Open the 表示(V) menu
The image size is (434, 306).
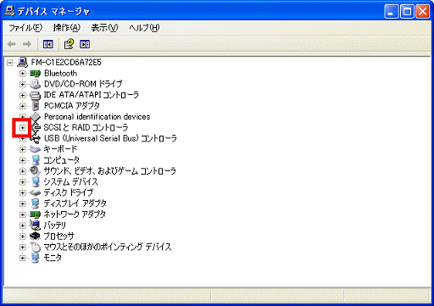pos(104,28)
